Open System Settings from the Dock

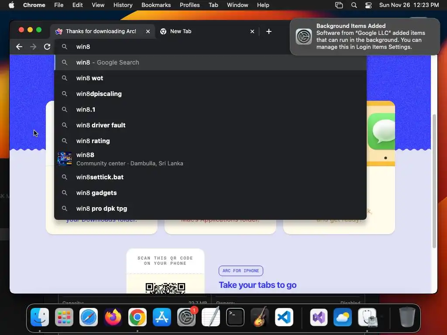186,317
